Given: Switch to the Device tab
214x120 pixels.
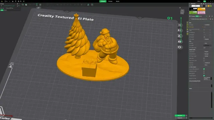Looking at the screenshot, I should pos(118,1).
